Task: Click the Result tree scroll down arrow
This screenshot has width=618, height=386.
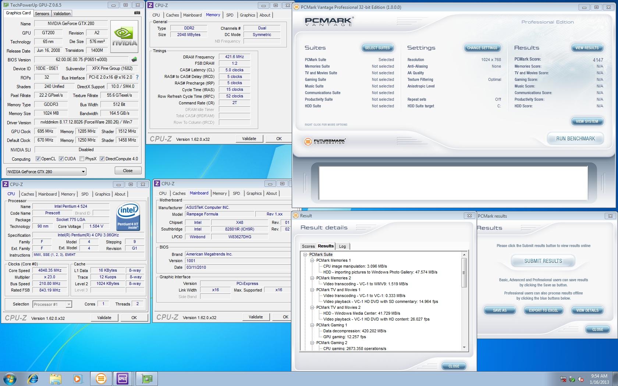Action: 464,347
